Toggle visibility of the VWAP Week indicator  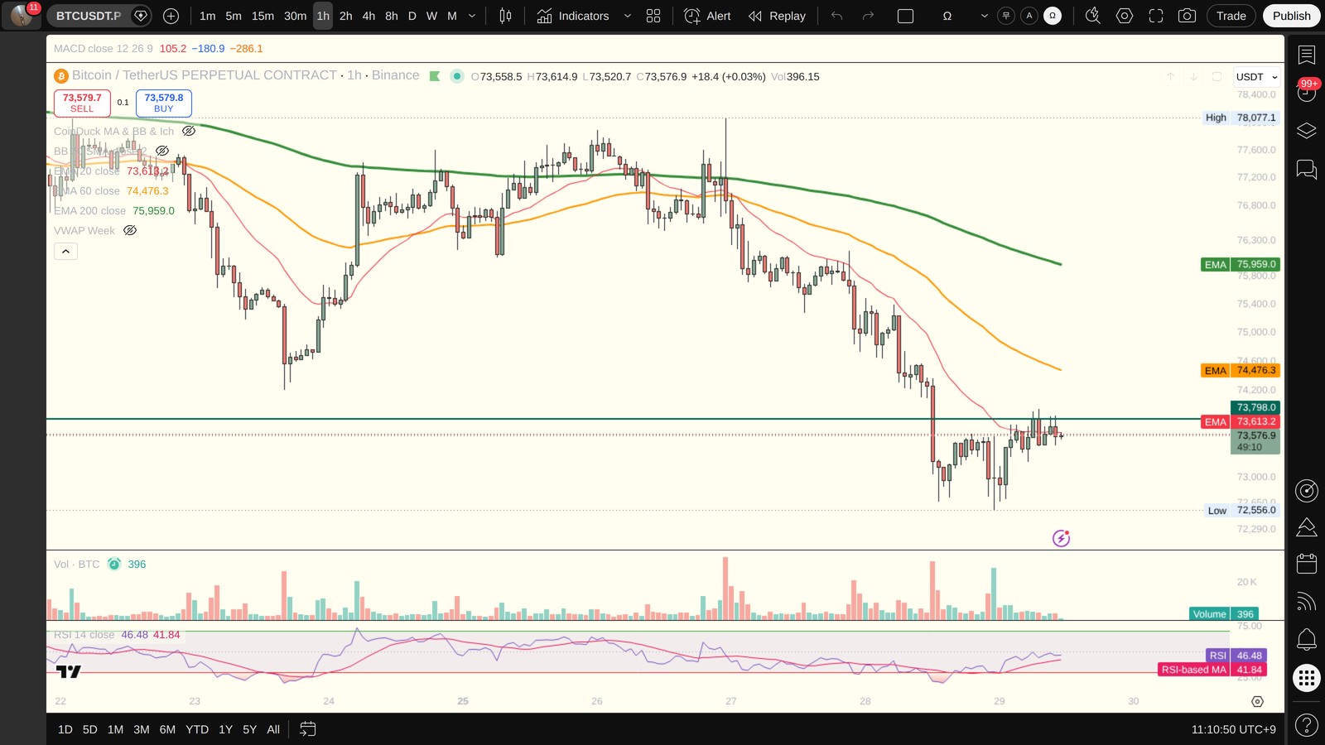130,230
